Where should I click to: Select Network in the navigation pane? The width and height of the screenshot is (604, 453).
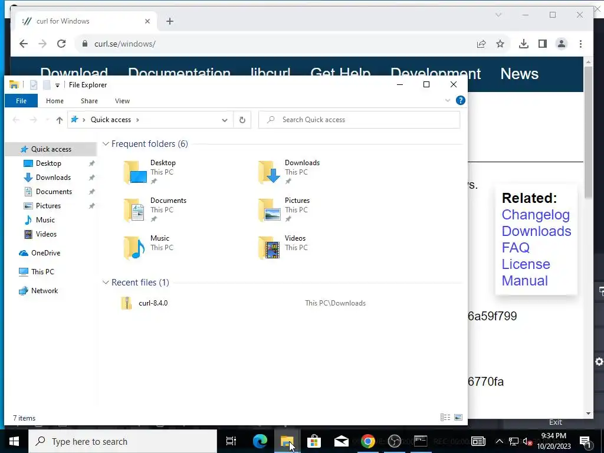pos(44,291)
